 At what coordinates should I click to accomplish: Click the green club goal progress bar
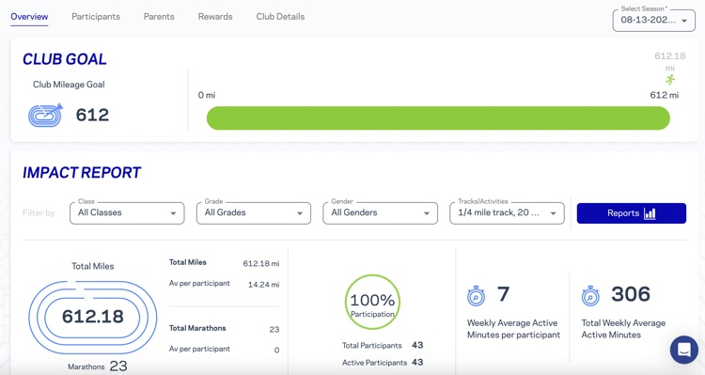click(438, 118)
